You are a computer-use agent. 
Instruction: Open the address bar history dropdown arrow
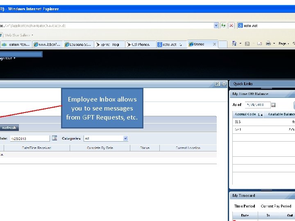(216, 25)
